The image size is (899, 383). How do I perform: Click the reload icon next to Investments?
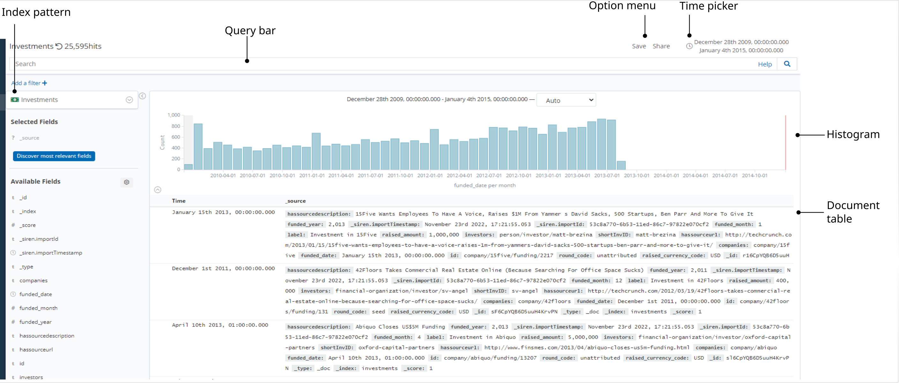(59, 46)
